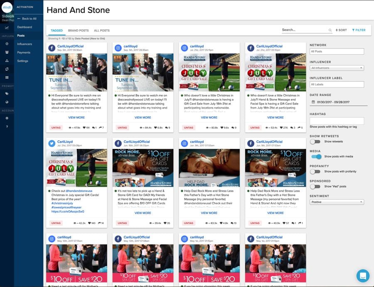Viewport: 374px width, 287px height.
Task: Expand View More on Jul. 21st 05:10pm post
Action: tap(276, 117)
